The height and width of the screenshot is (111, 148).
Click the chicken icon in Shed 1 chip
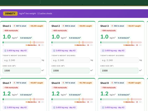point(14,26)
